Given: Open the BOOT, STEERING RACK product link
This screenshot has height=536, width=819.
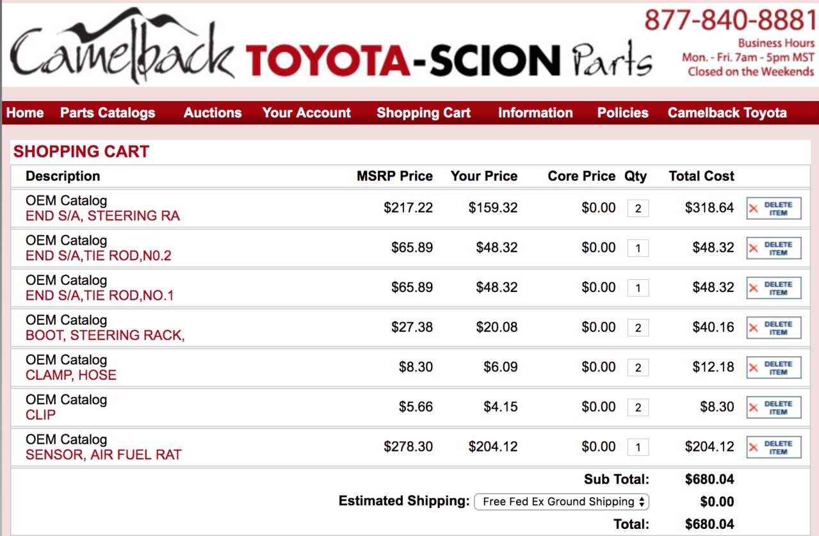Looking at the screenshot, I should tap(105, 336).
